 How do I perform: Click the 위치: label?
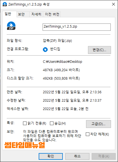pos(10,61)
